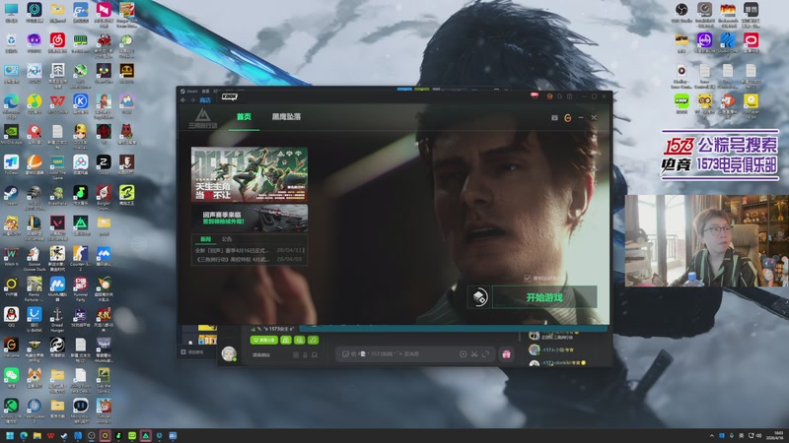Open the Windows Start menu
Screen dimensions: 789x443
pyautogui.click(x=10, y=435)
